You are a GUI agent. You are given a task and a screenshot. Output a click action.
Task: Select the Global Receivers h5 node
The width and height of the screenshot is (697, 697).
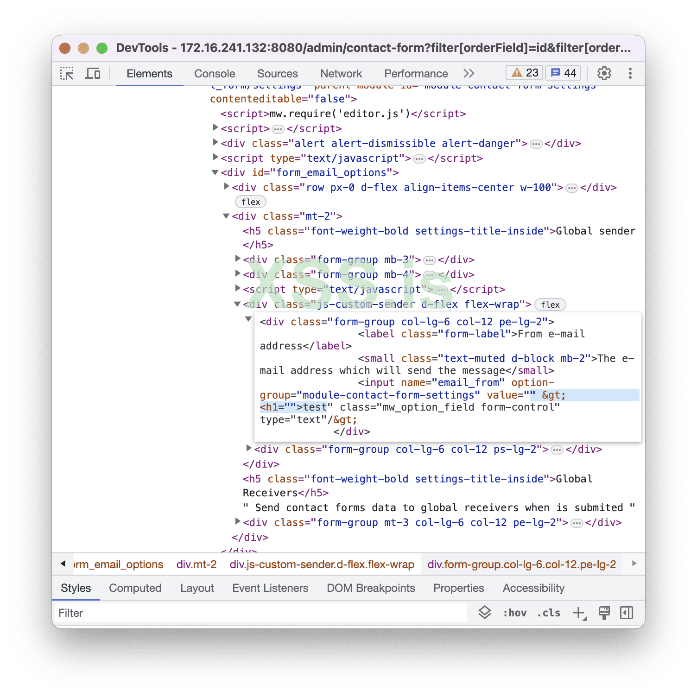pyautogui.click(x=418, y=486)
